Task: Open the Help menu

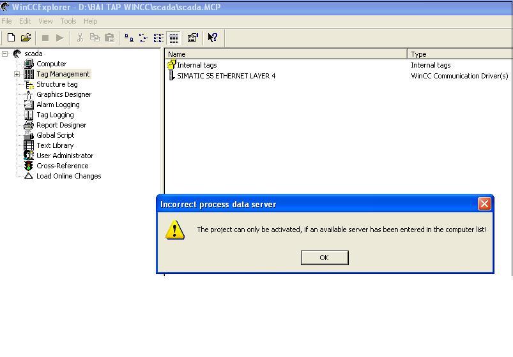Action: click(90, 21)
